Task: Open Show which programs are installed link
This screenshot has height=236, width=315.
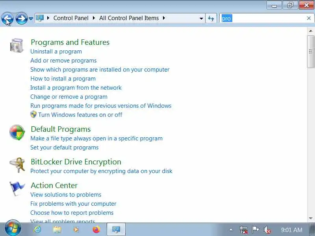Action: pos(100,70)
